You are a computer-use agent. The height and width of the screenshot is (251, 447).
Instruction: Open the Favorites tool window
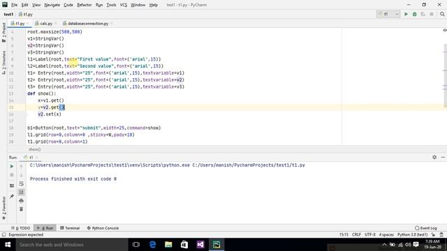(3, 208)
